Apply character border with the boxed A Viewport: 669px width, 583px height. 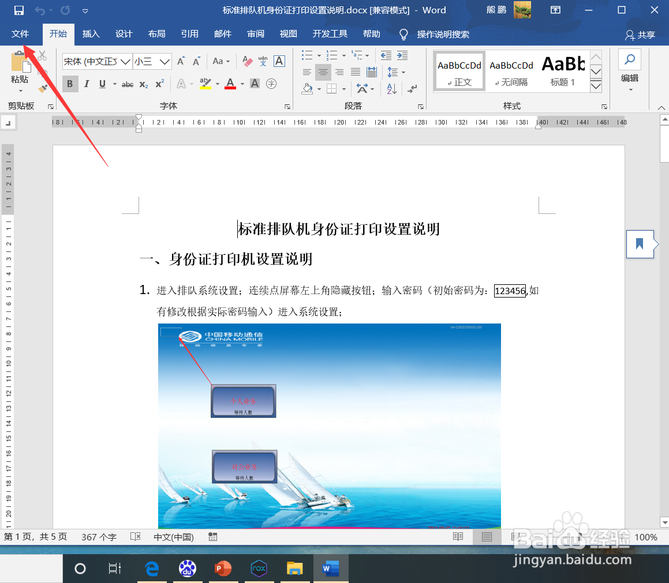coord(279,61)
